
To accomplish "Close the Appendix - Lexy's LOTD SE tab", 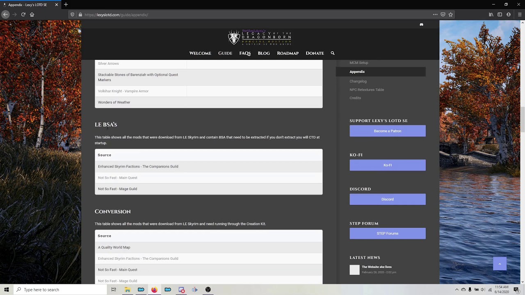I will click(57, 5).
